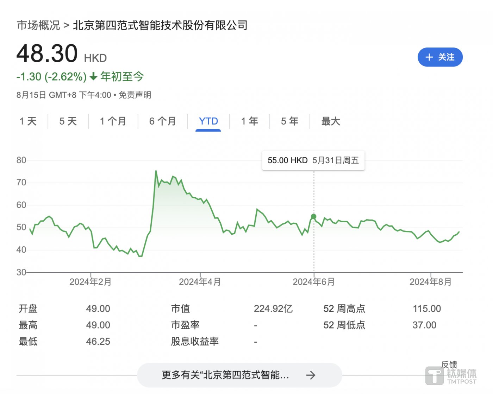Select the 1 天 time range tab

coord(28,121)
